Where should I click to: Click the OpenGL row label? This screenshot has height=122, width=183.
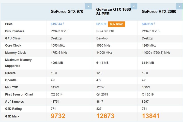pos(11,80)
